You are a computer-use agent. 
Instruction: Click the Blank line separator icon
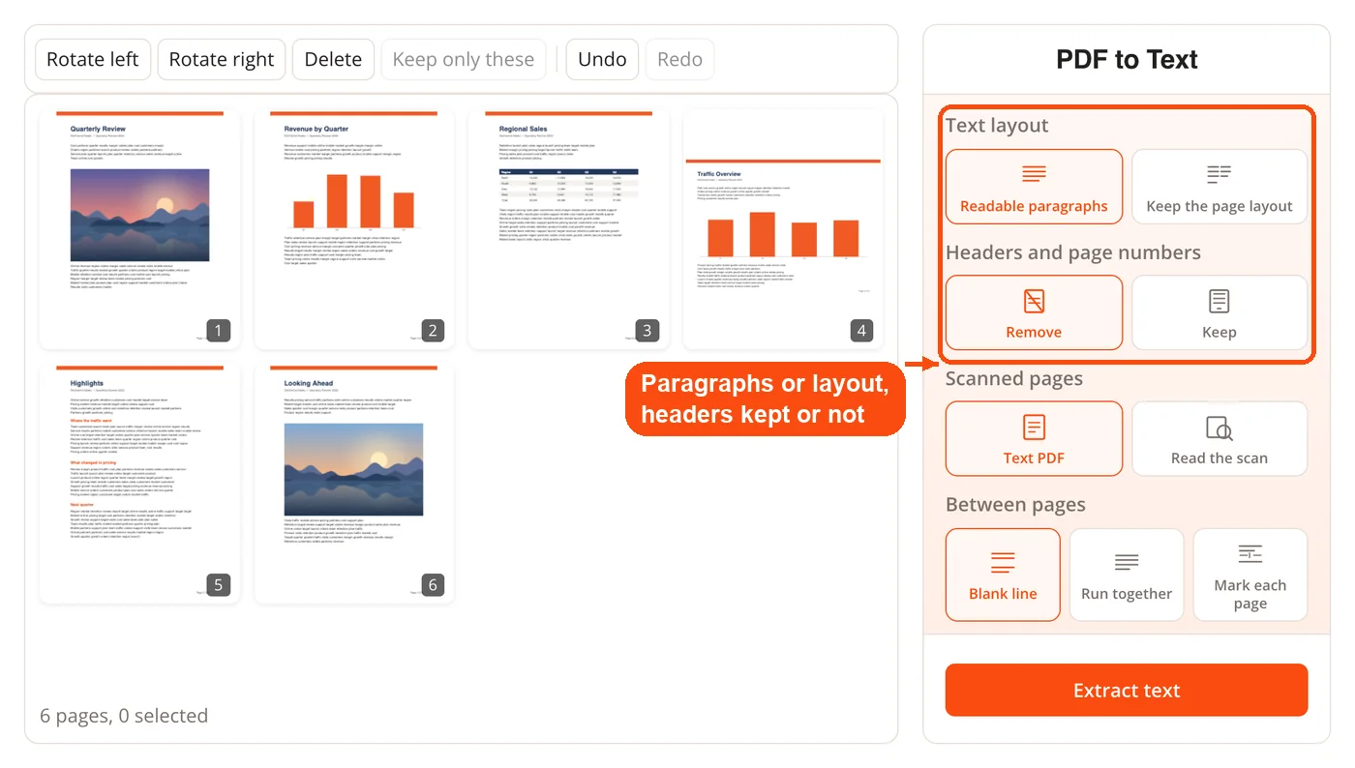click(x=1003, y=562)
